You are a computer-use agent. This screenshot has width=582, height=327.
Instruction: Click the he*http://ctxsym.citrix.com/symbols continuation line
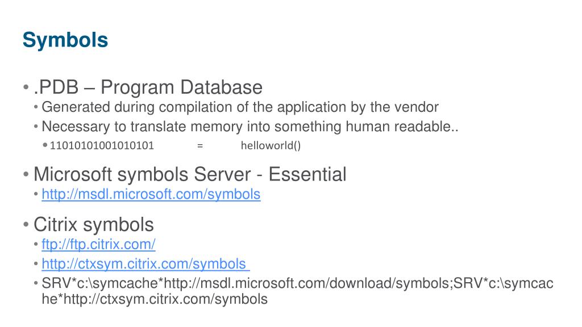pos(155,299)
